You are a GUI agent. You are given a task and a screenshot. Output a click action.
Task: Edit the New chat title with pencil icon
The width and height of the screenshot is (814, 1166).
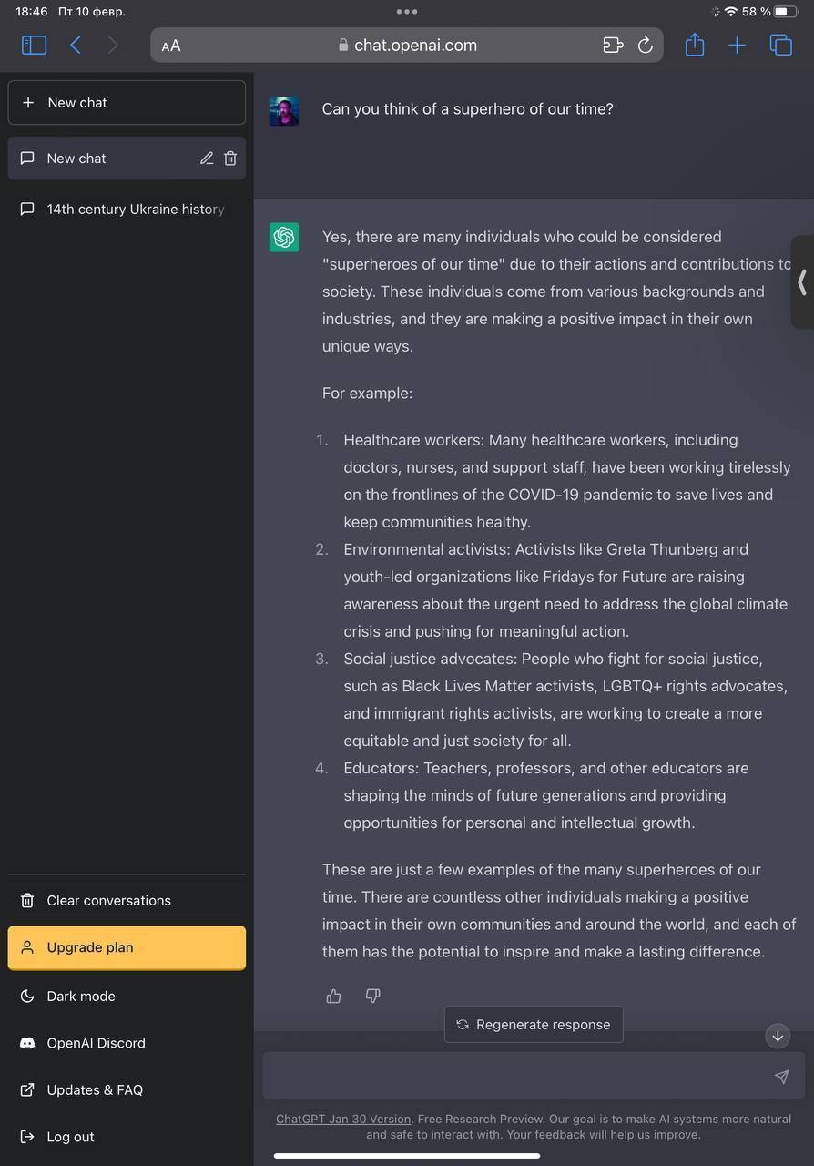point(207,159)
